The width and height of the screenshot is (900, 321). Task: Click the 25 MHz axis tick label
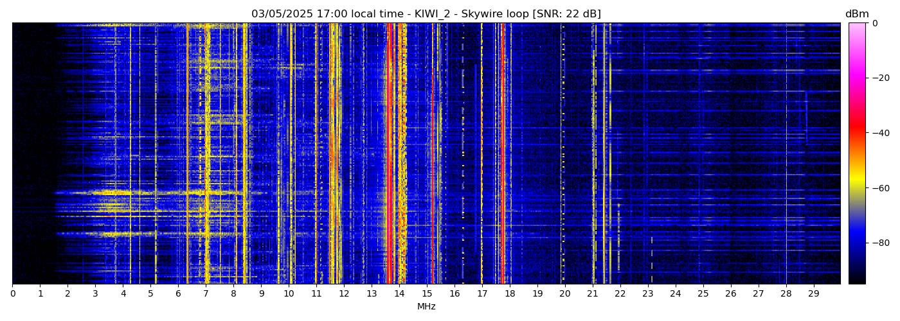703,294
